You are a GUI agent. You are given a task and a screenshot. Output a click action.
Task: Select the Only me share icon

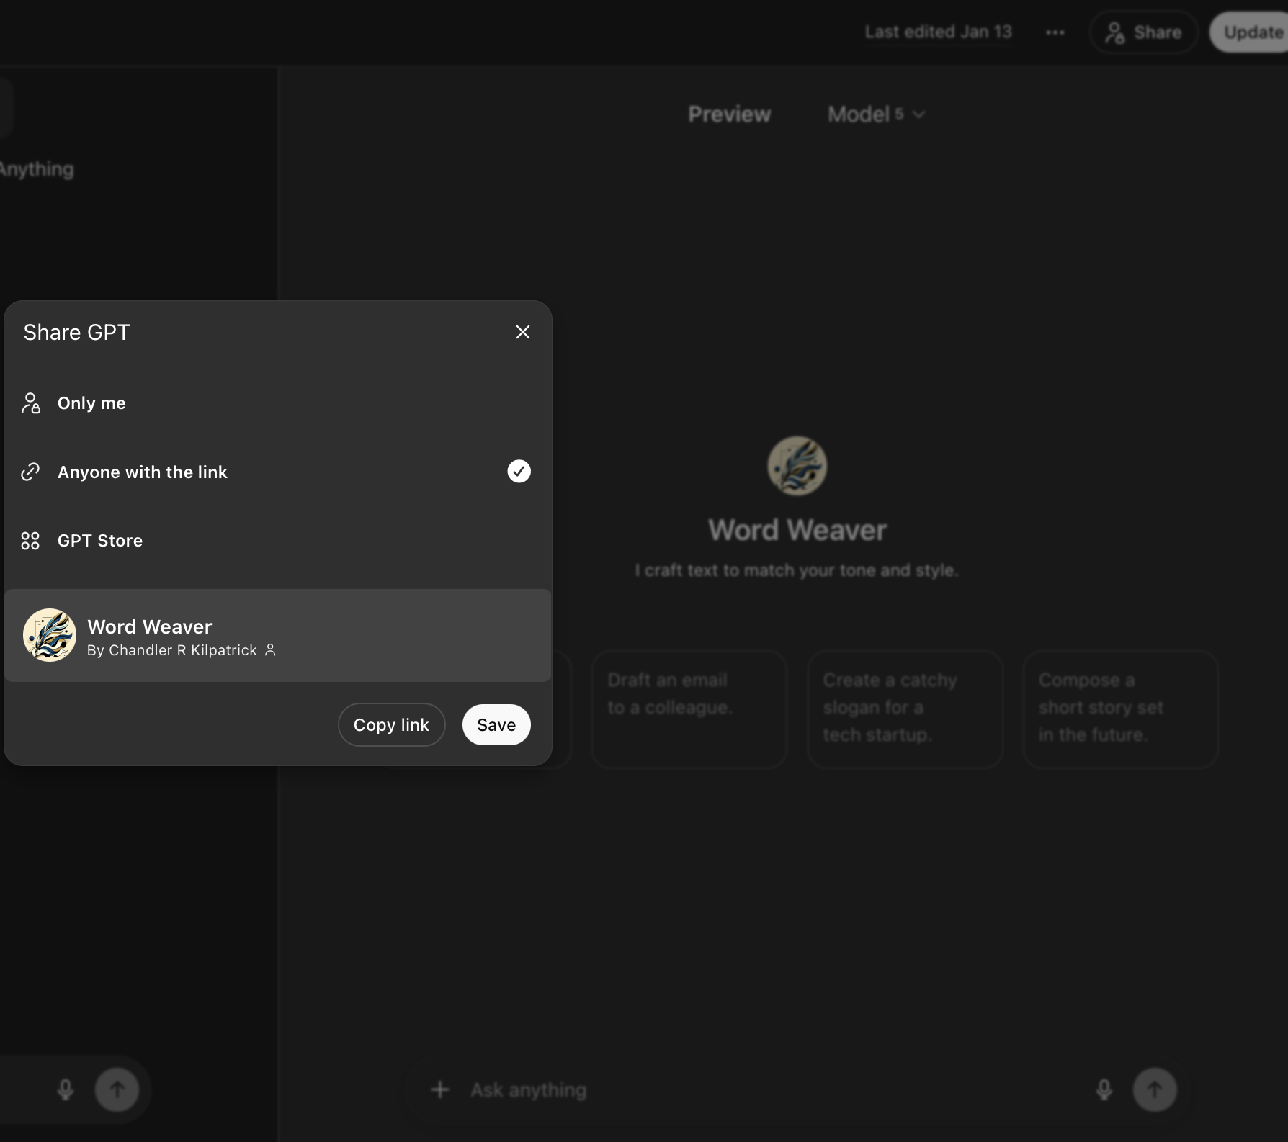[30, 403]
